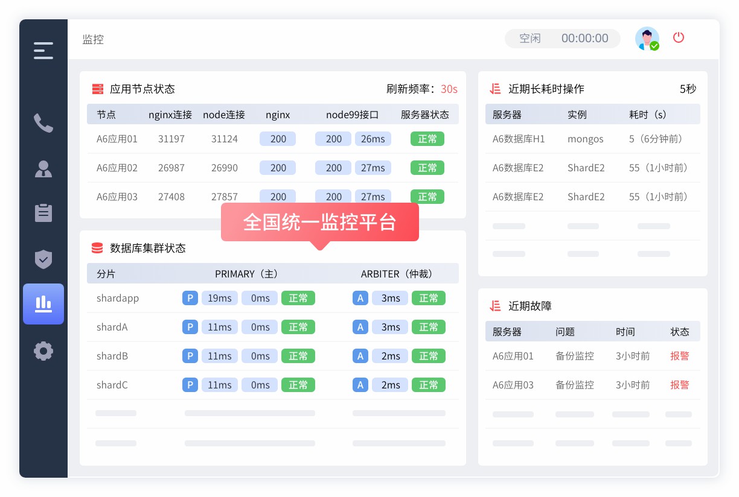Viewport: 739px width, 497px height.
Task: Select the 监控 menu title at top left
Action: (x=93, y=39)
